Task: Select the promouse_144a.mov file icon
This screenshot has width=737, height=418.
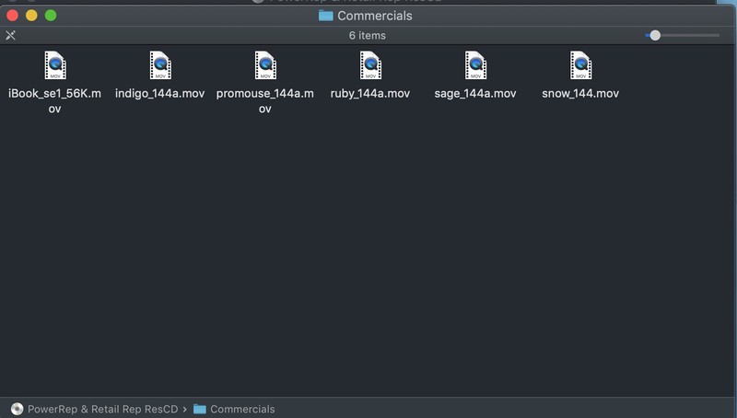Action: pos(265,65)
